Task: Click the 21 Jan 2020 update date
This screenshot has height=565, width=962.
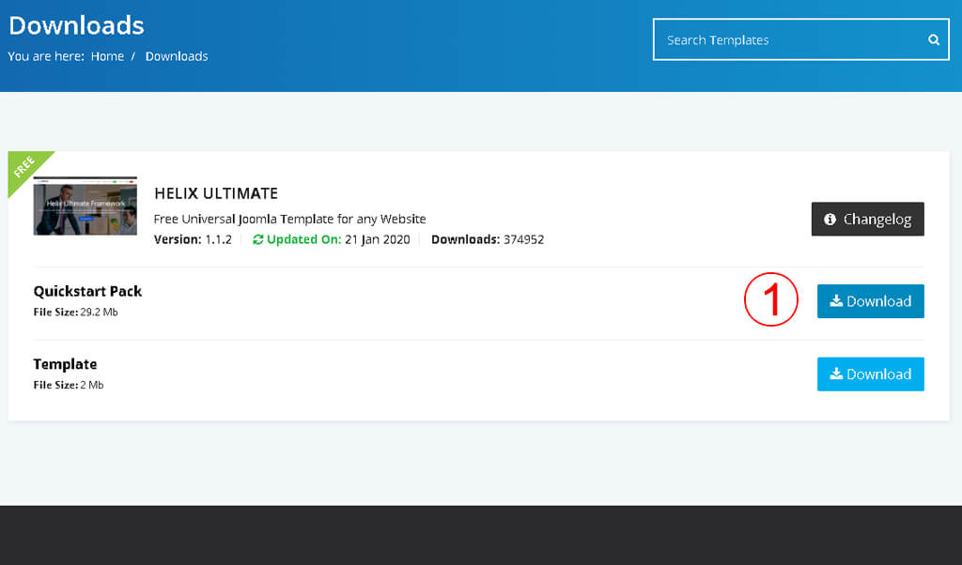Action: (378, 239)
